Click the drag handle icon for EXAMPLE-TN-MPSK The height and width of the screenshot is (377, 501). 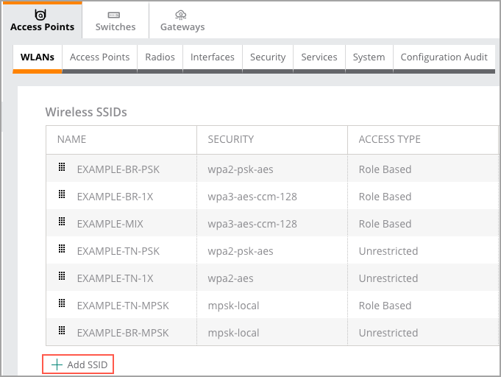[62, 303]
